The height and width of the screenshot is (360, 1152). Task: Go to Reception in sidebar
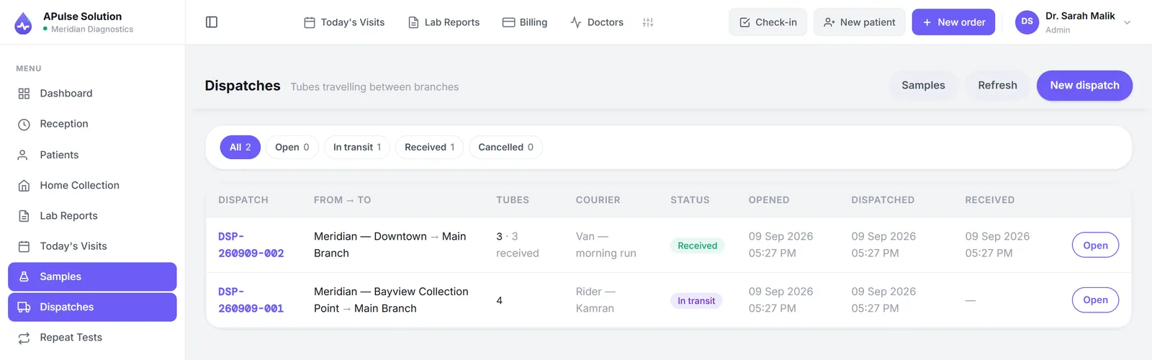pos(92,124)
